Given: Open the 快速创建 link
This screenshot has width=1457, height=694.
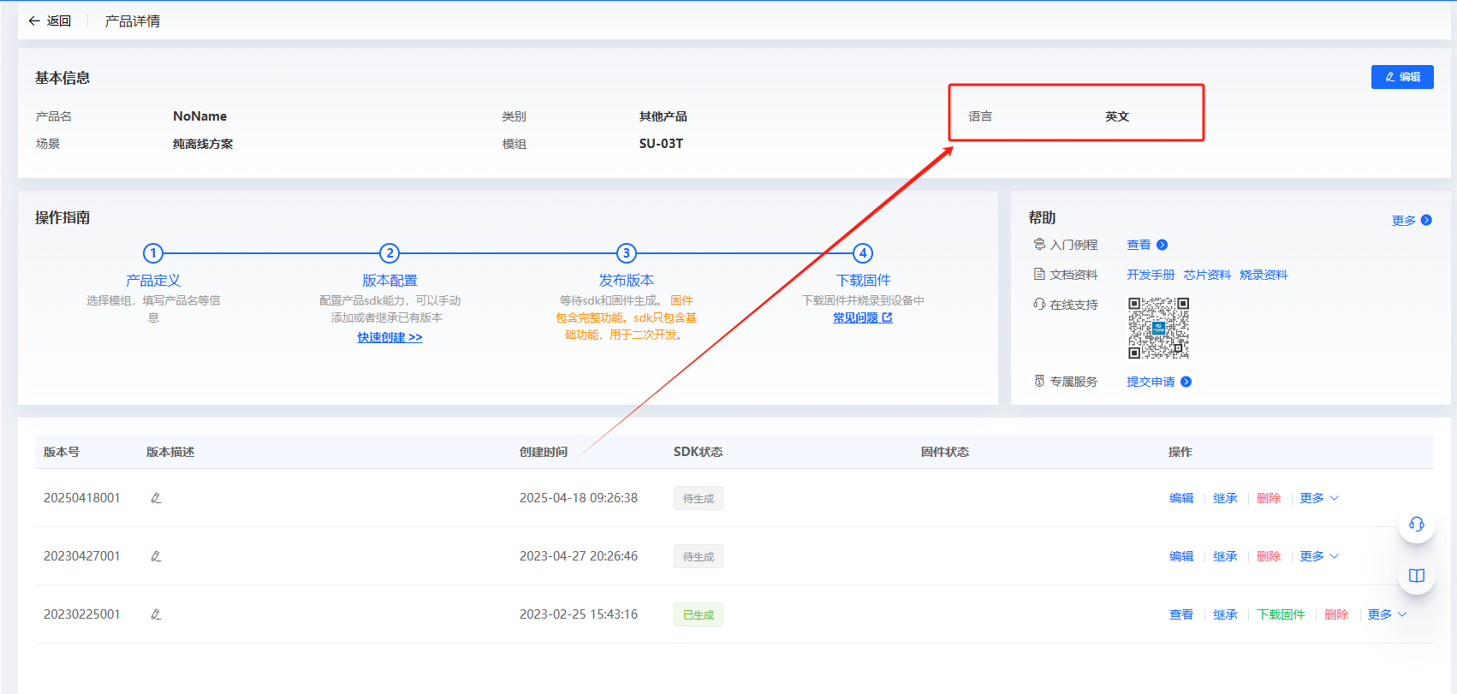Looking at the screenshot, I should 390,337.
